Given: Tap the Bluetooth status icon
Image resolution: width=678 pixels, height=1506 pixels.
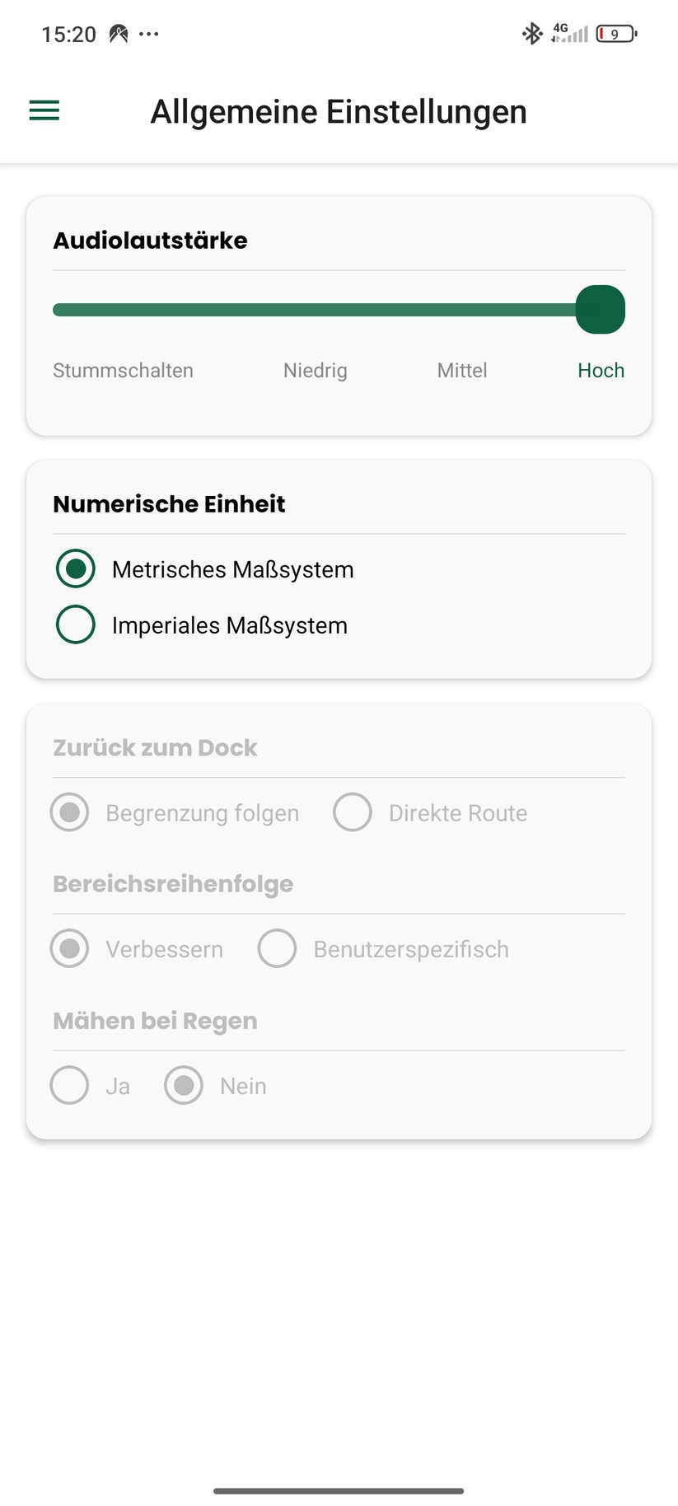Looking at the screenshot, I should tap(532, 34).
